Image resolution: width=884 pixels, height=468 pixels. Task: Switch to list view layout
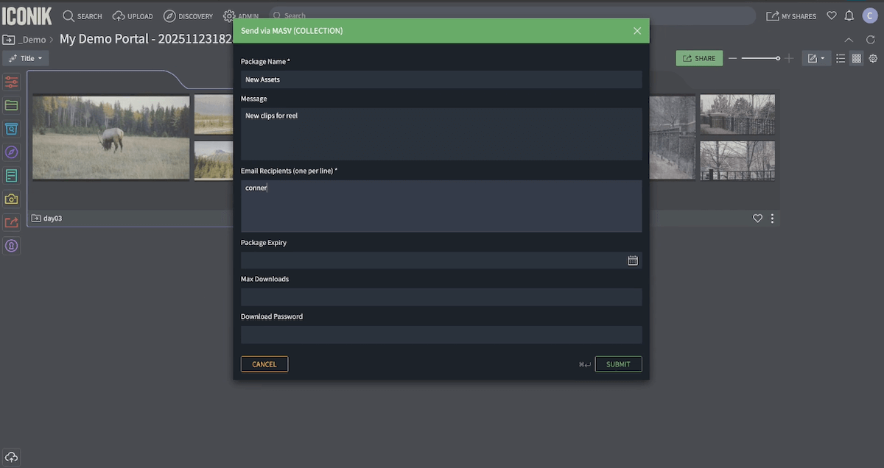(841, 58)
